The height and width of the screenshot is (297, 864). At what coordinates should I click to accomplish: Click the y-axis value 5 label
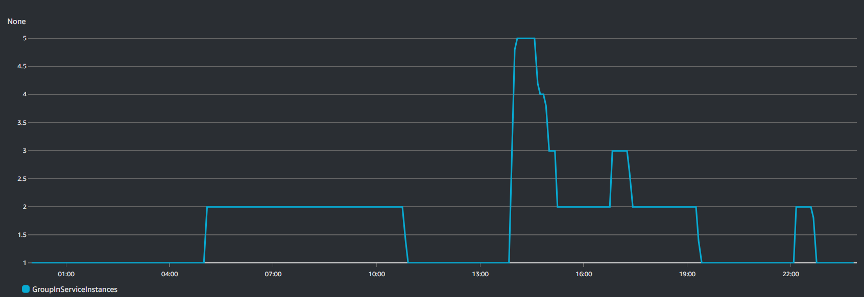click(25, 38)
